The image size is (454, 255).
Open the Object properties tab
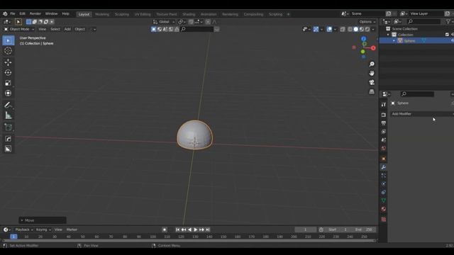(383, 159)
